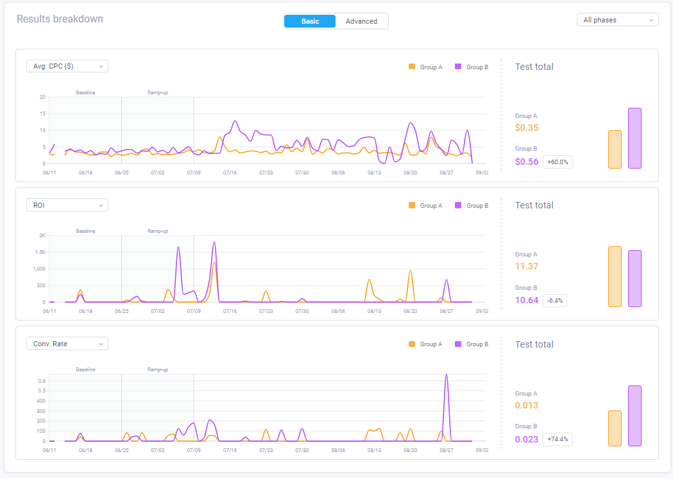Open the ROI metric dropdown
The width and height of the screenshot is (673, 479).
[67, 205]
